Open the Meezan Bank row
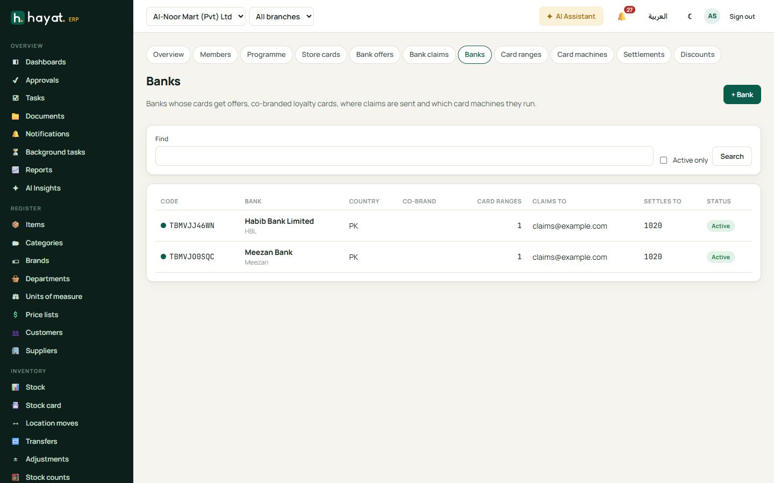Screen dimensions: 774x483 click(453, 257)
